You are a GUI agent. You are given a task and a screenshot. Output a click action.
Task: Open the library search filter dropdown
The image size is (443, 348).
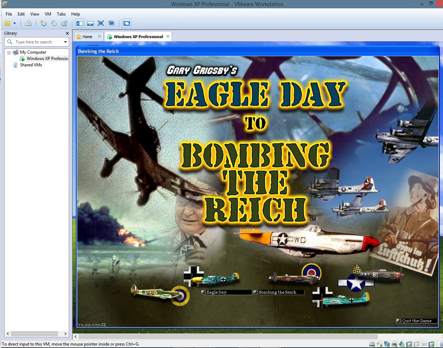65,42
